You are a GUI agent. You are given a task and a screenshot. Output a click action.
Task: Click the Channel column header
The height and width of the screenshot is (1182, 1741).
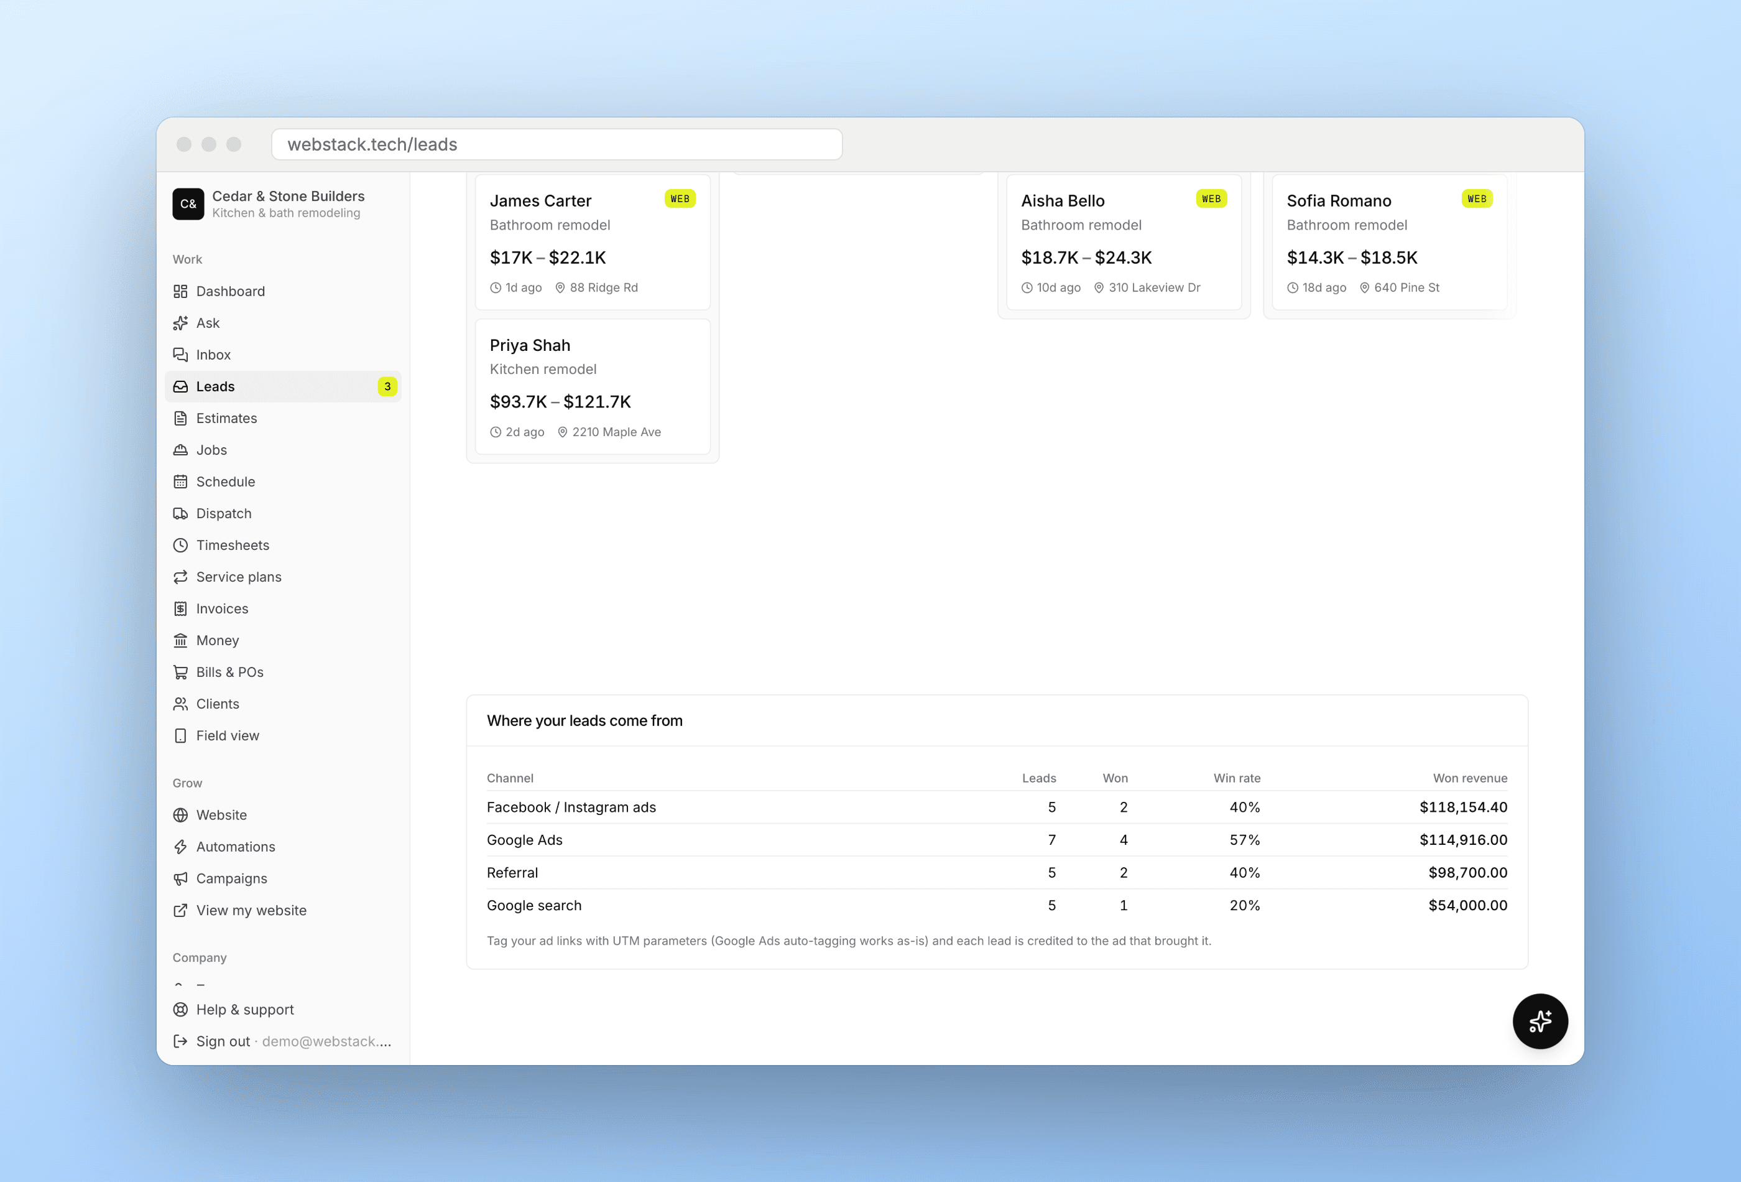click(x=510, y=778)
